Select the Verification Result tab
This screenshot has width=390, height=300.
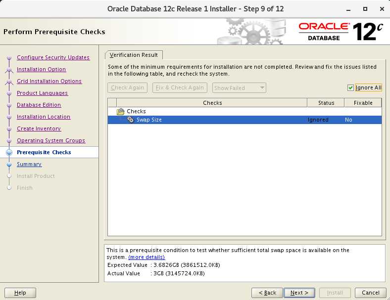(x=134, y=55)
